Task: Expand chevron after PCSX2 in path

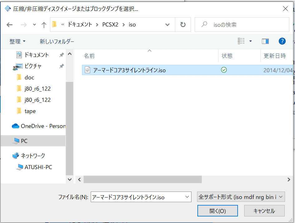Action: 123,25
